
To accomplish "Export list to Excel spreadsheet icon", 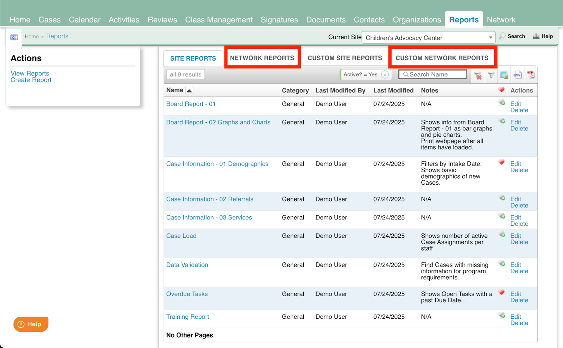I will click(504, 75).
